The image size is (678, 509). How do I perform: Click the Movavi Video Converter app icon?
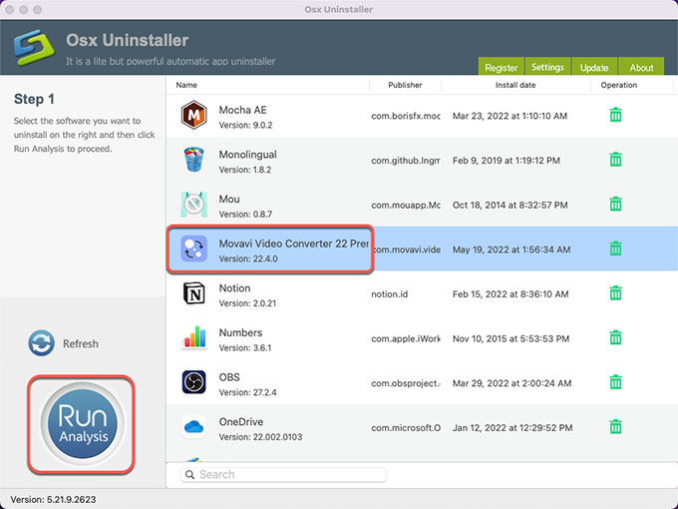point(193,249)
